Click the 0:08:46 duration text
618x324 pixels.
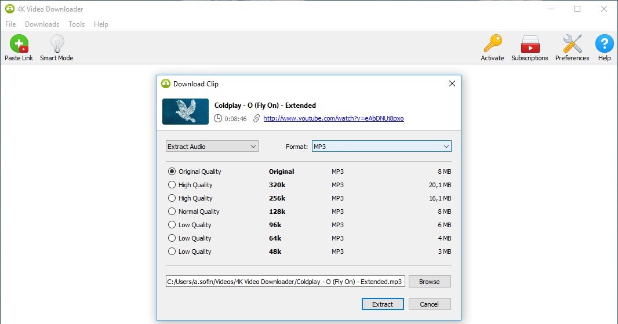click(236, 119)
